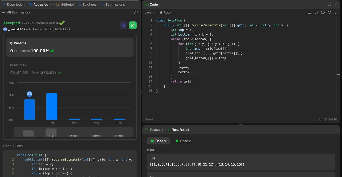The height and width of the screenshot is (177, 342).
Task: Click the Editorial tab book icon
Action: tap(58, 5)
